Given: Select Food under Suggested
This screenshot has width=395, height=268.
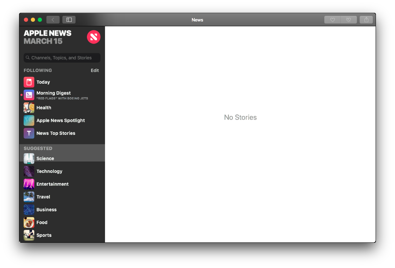Looking at the screenshot, I should tap(42, 222).
